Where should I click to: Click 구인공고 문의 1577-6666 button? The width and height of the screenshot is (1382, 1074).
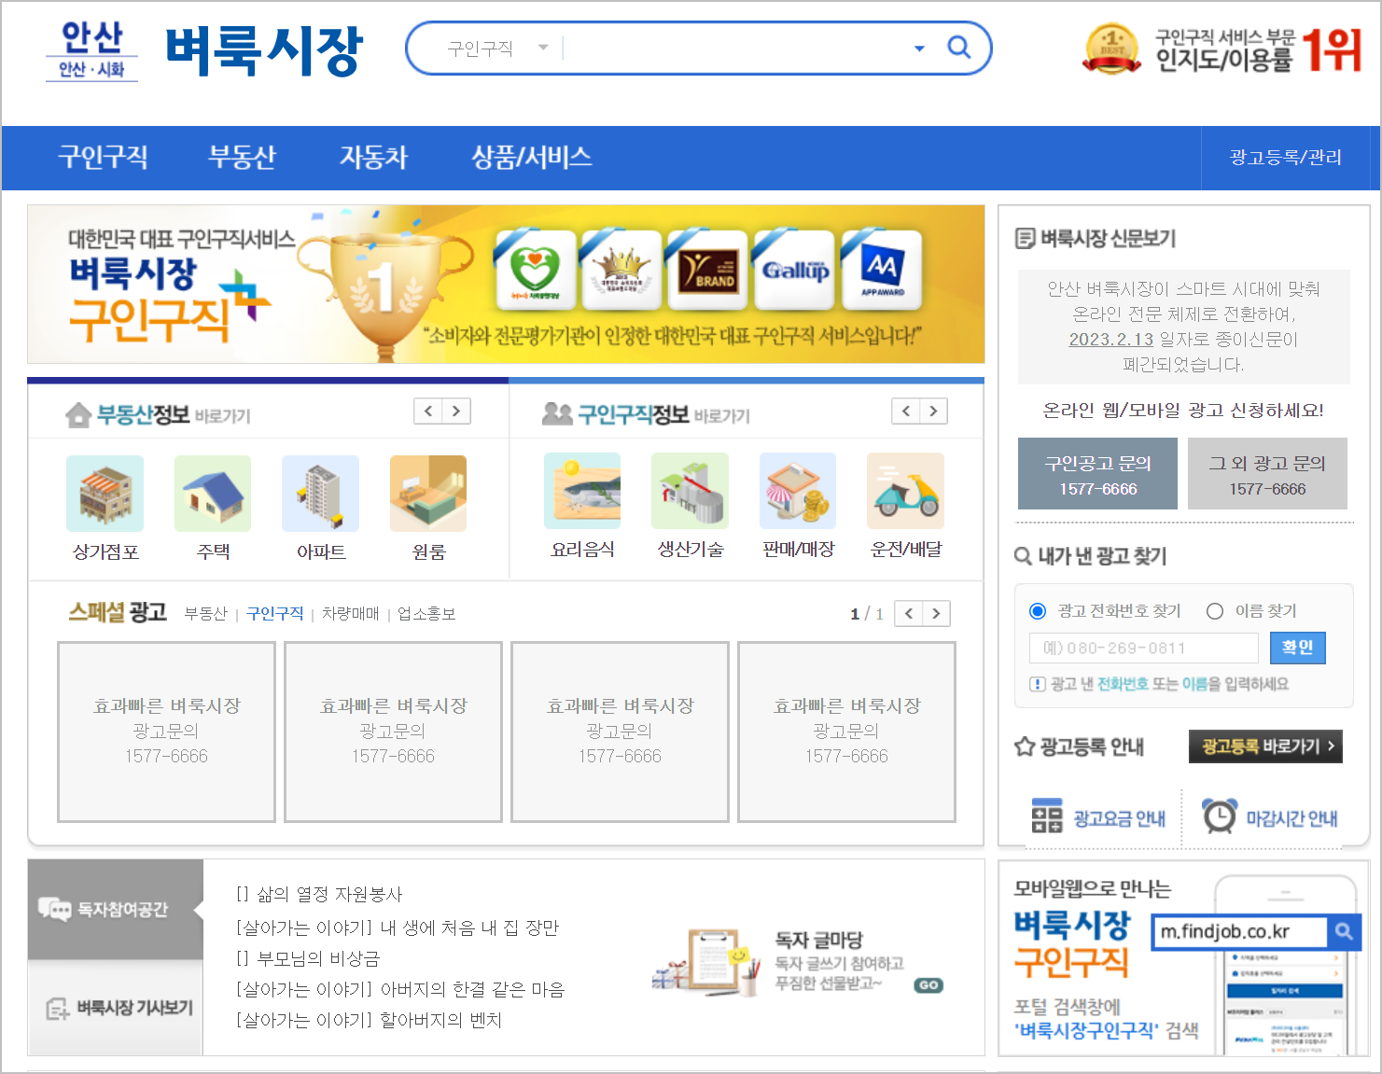1098,474
